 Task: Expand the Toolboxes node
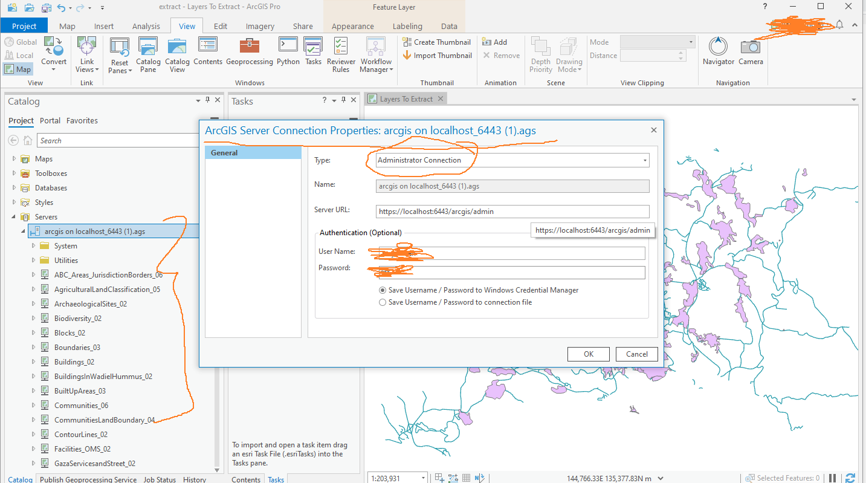pyautogui.click(x=15, y=173)
